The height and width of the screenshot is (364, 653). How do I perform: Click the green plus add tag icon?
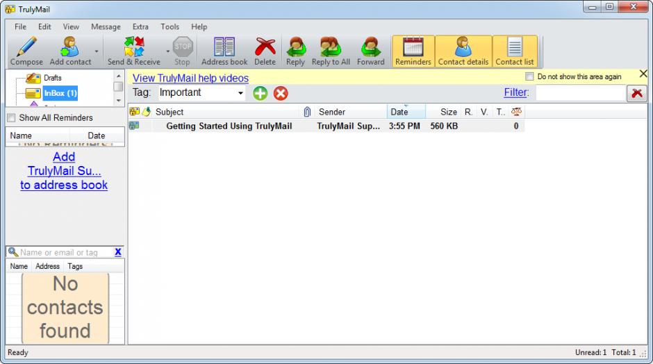261,93
